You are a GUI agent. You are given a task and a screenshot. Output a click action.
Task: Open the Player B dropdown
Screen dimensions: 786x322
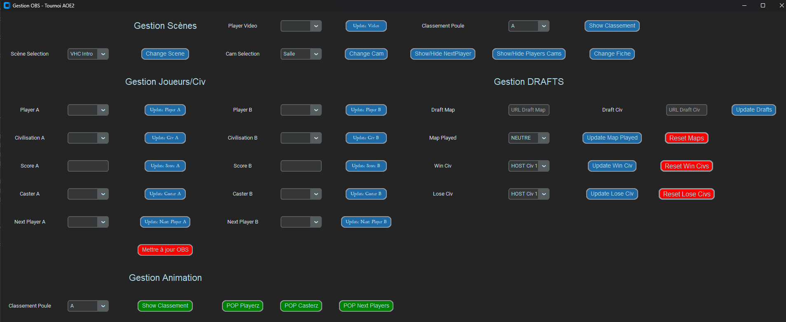(301, 110)
